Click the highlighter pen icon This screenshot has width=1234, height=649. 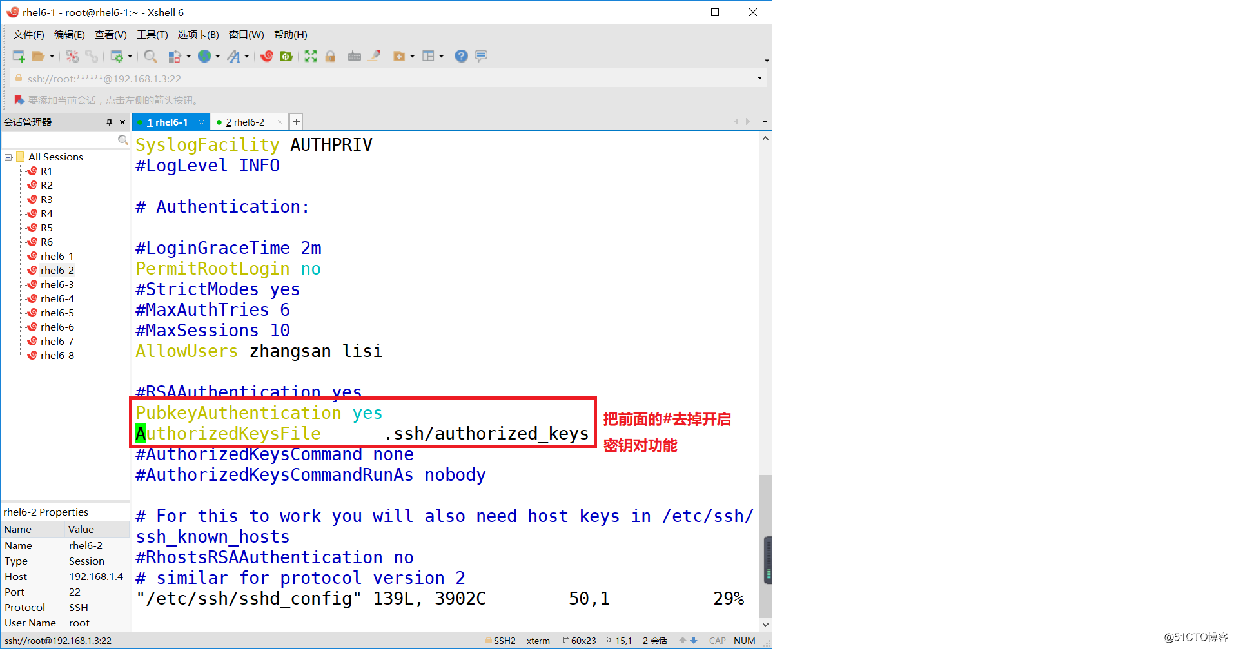(x=375, y=56)
